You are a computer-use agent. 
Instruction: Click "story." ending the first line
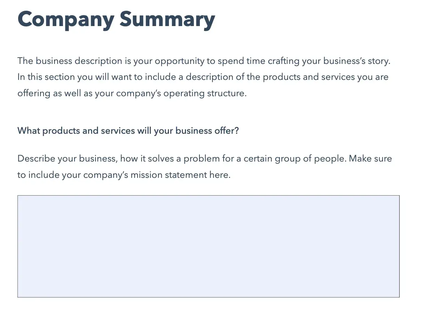pos(379,61)
